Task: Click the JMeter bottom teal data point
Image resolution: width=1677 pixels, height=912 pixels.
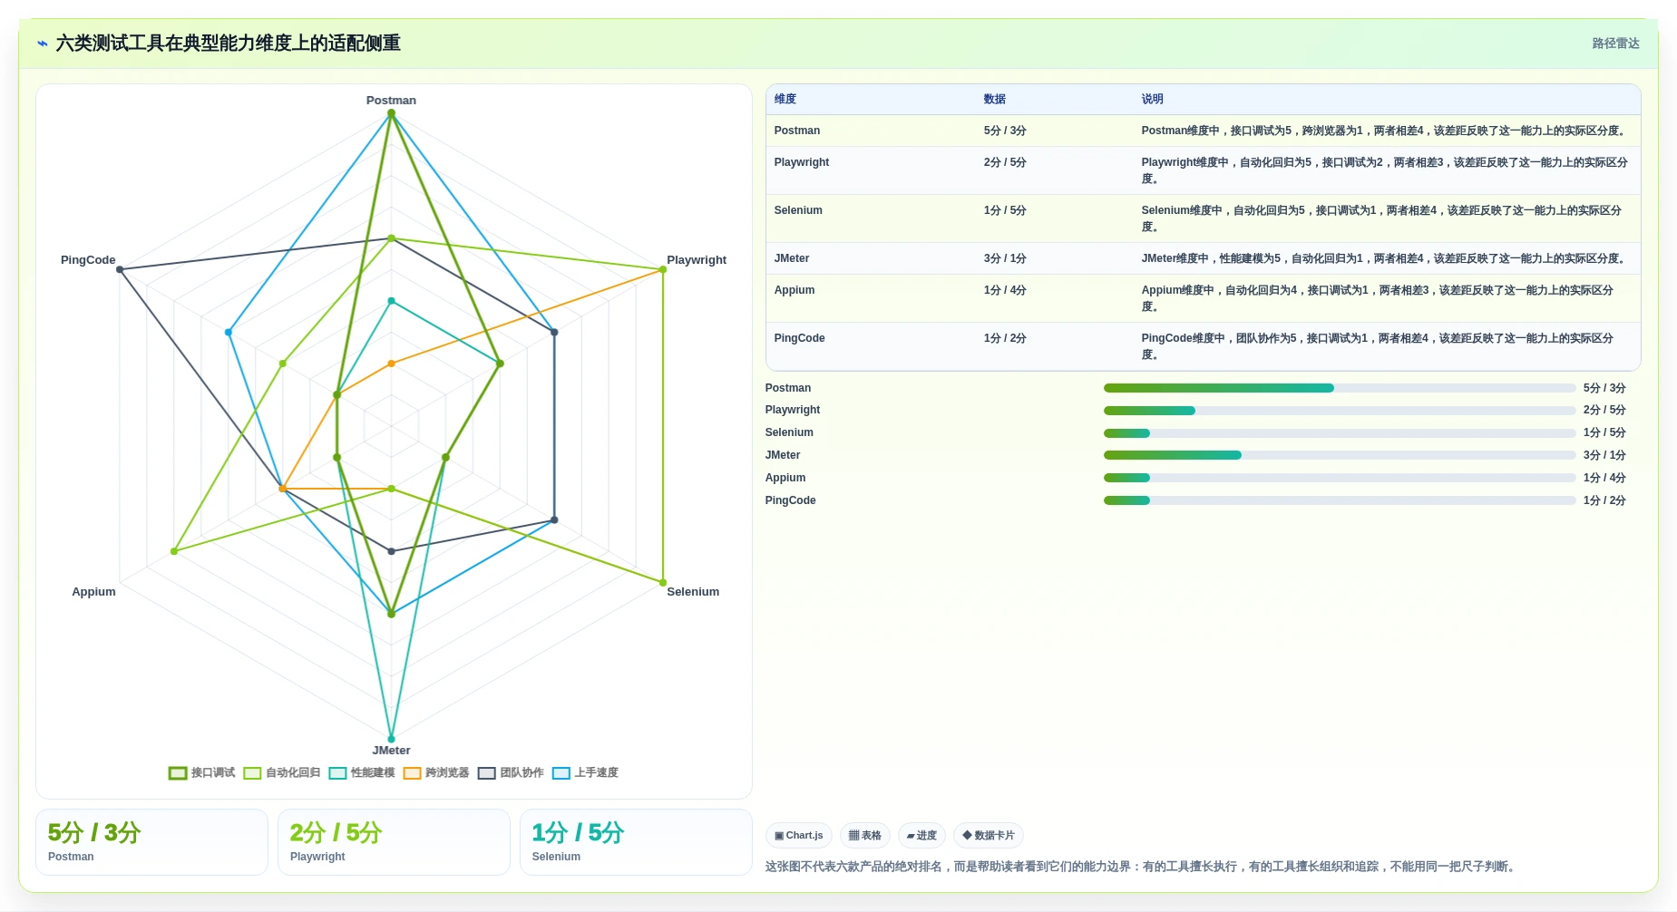Action: [391, 739]
